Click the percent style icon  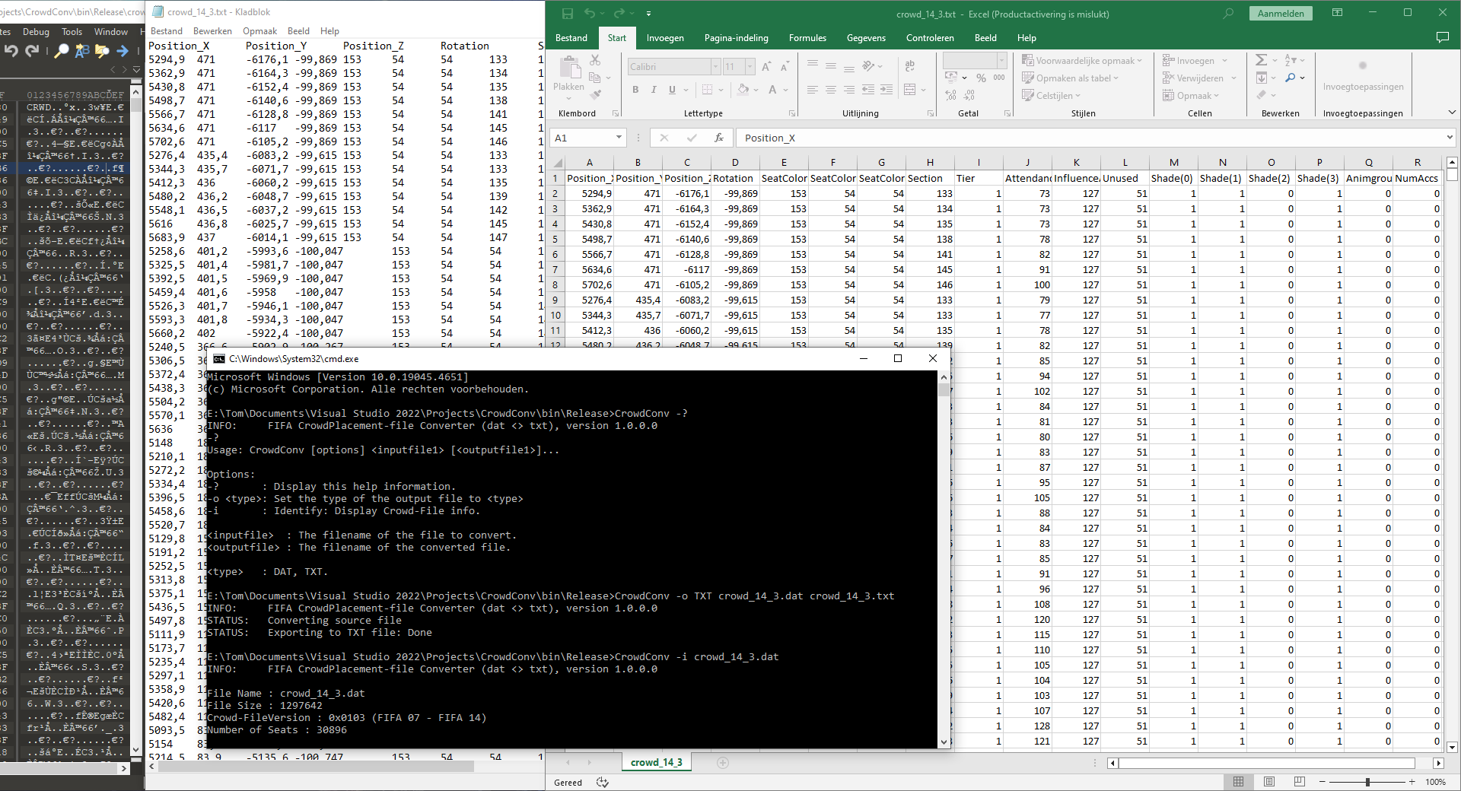point(982,78)
